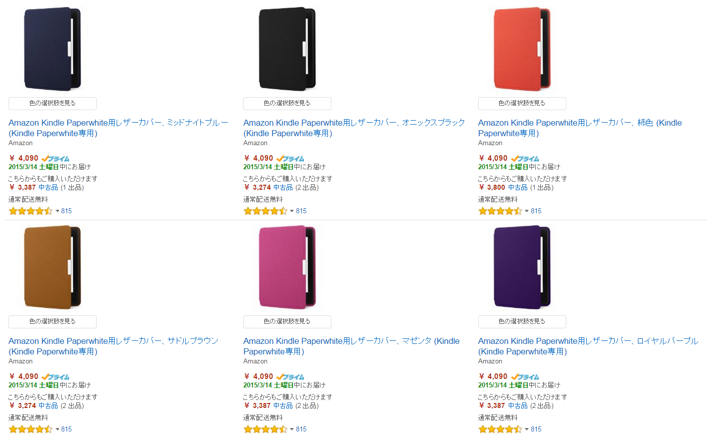Click the magenta cover product image
Image resolution: width=707 pixels, height=437 pixels.
click(x=287, y=267)
